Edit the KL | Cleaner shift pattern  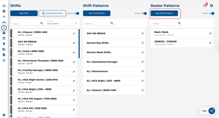143,90
